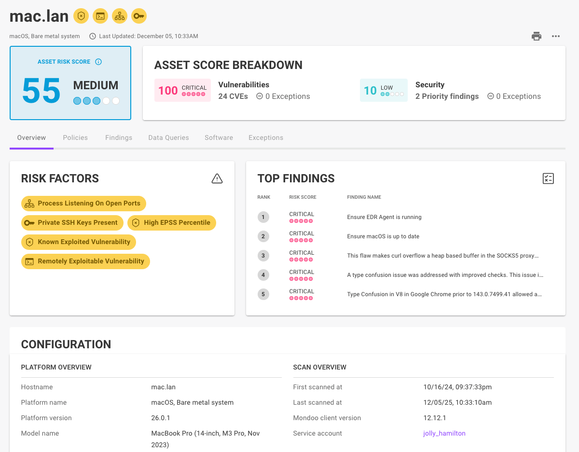
Task: Click the rank 1 circle badge
Action: pyautogui.click(x=263, y=217)
